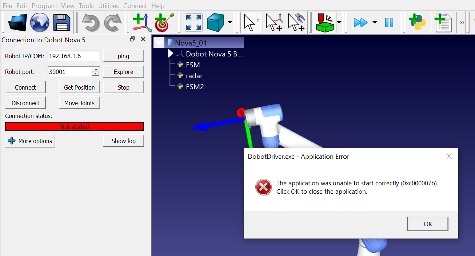
Task: Open the fast simulation dropdown arrow
Action: point(375,23)
